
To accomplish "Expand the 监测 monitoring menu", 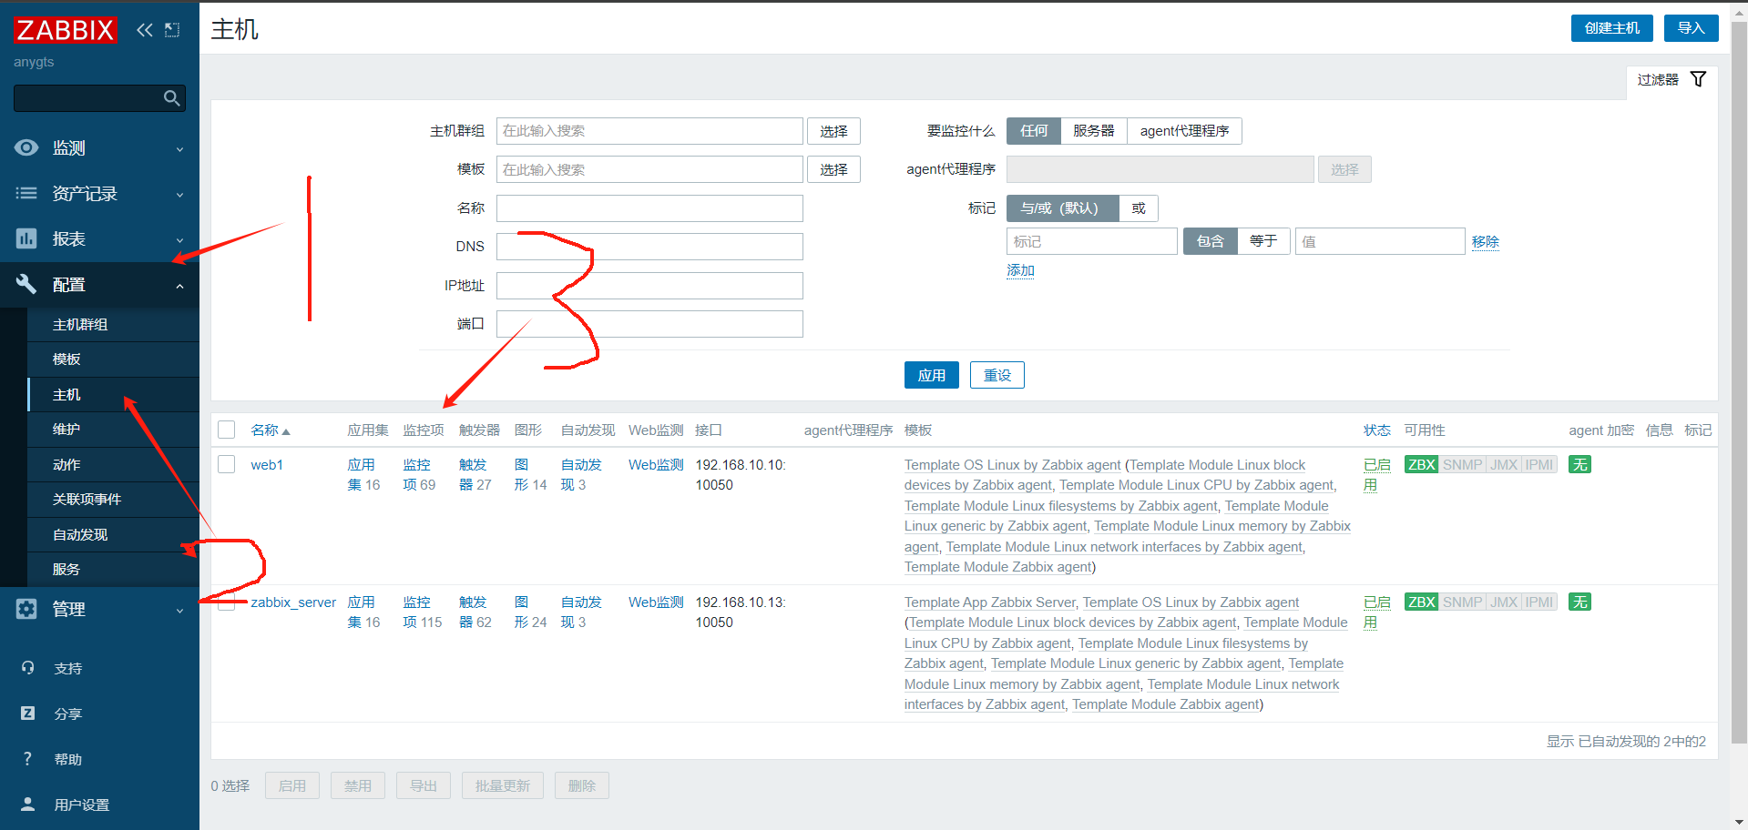I will click(x=99, y=148).
